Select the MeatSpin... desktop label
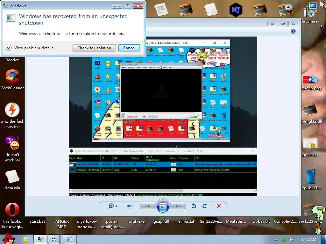The image size is (326, 244). click(x=236, y=221)
